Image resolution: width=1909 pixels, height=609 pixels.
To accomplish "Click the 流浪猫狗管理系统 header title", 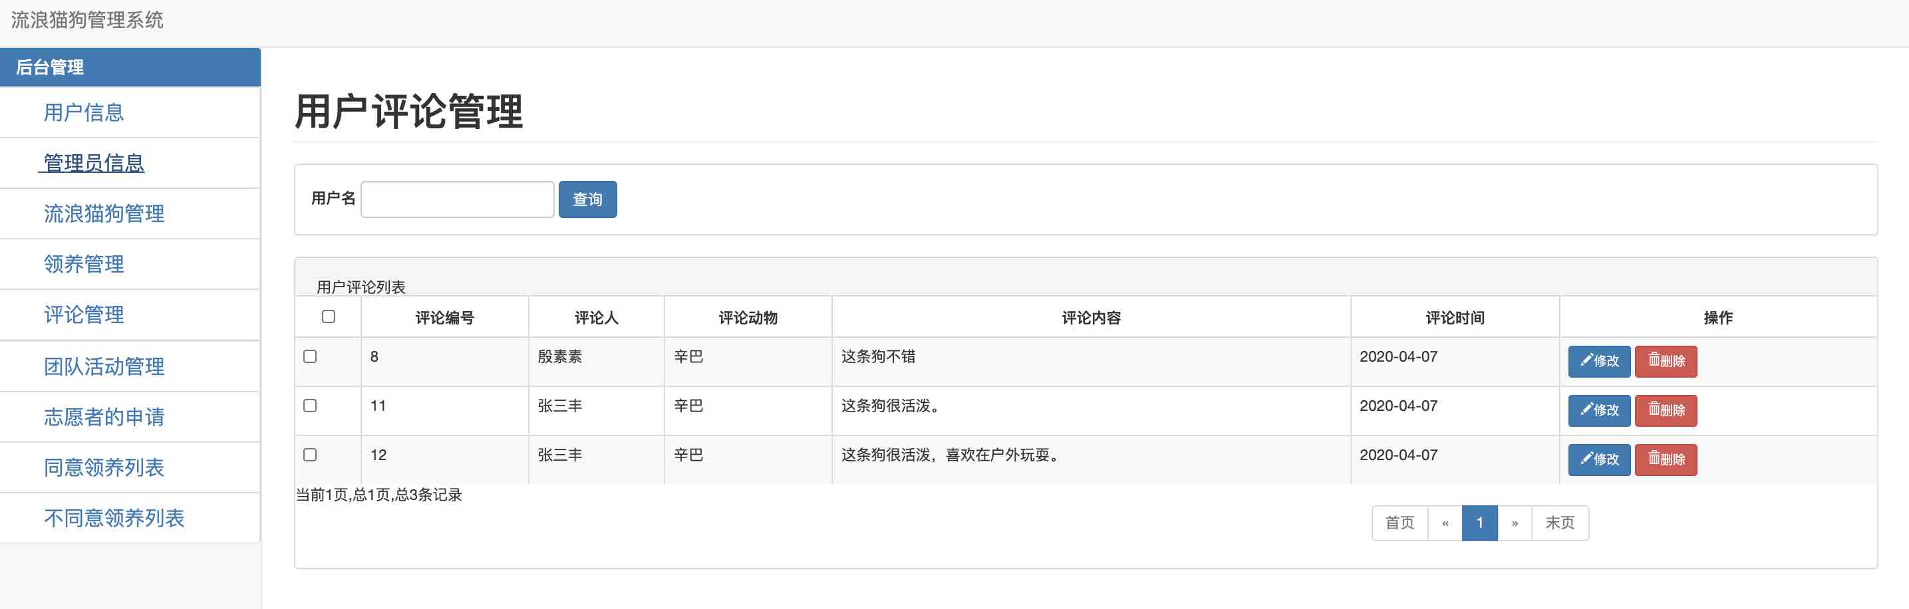I will (x=86, y=20).
